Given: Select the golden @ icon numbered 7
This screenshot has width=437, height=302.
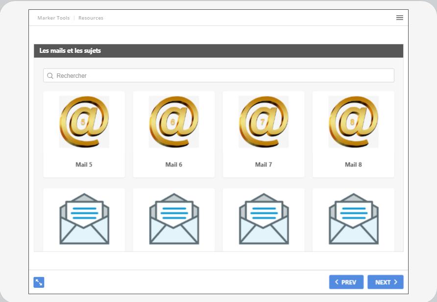Looking at the screenshot, I should click(x=264, y=122).
